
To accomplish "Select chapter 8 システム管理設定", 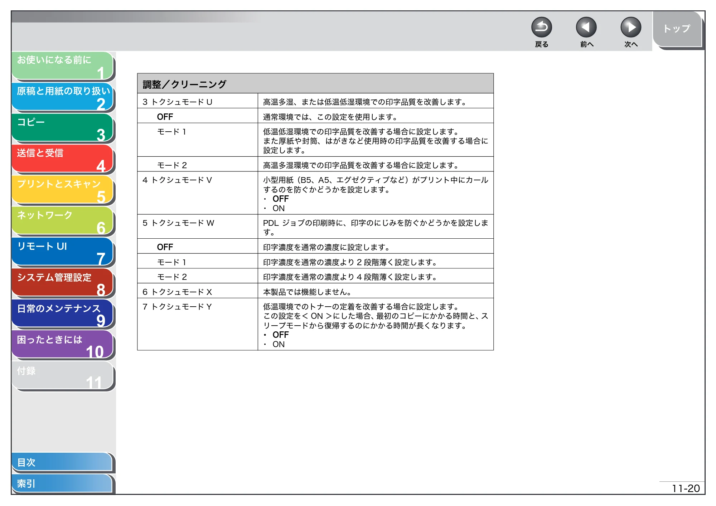I will click(63, 283).
